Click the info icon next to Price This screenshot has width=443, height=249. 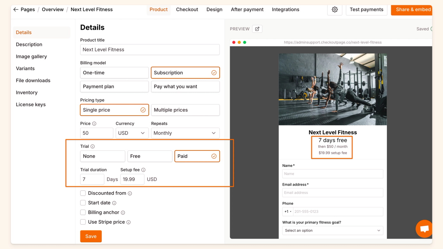point(94,124)
